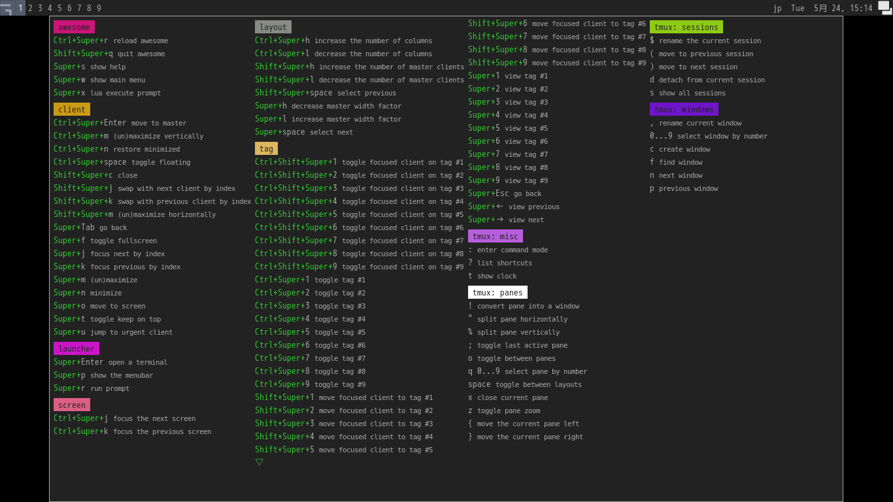
Task: Click the 'show main menu' shortcut row
Action: 99,80
